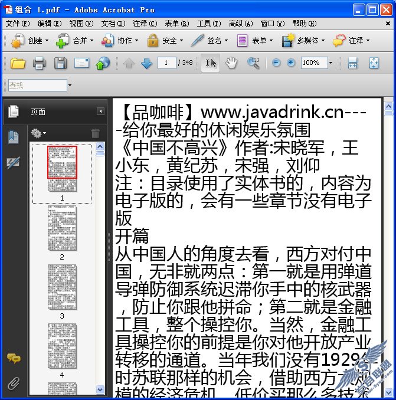Click the Print icon
Screen dimensions: 396x400
point(40,63)
